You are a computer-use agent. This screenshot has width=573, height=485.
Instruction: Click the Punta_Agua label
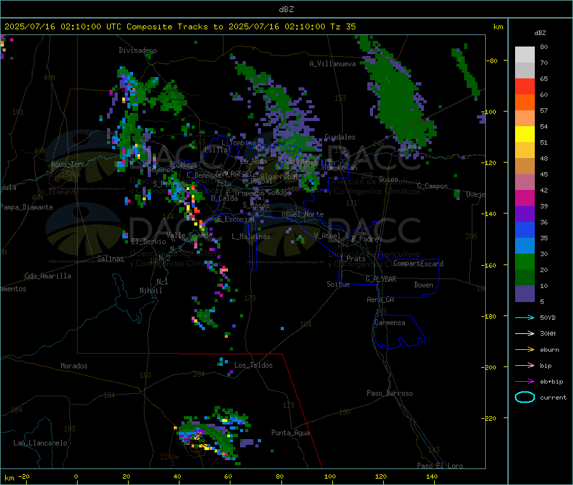(x=290, y=433)
